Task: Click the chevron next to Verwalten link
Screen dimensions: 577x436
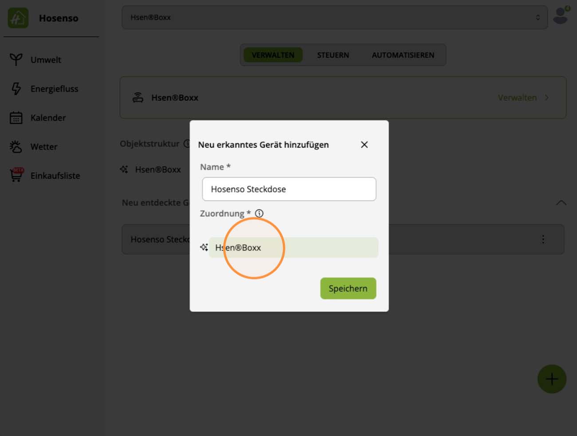Action: coord(547,98)
